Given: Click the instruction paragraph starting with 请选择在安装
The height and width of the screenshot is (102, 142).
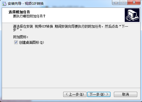Looking at the screenshot, I should click(71, 28).
